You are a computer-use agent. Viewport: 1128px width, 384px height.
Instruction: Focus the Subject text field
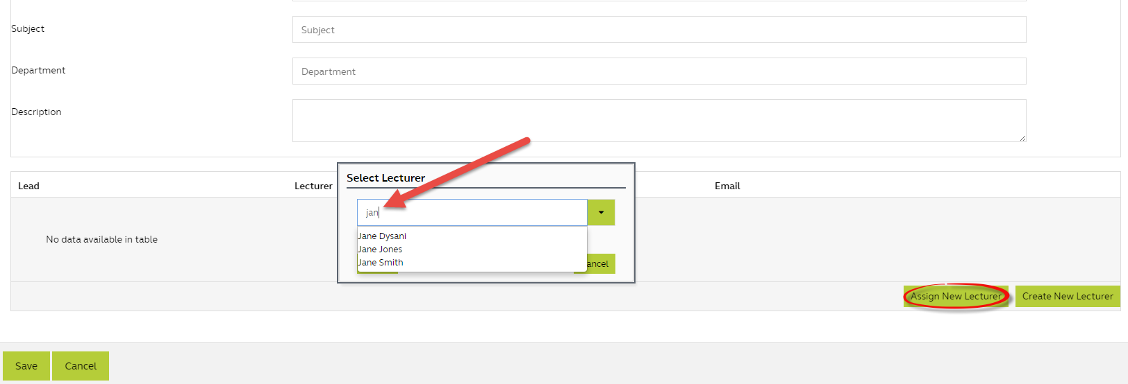tap(658, 30)
